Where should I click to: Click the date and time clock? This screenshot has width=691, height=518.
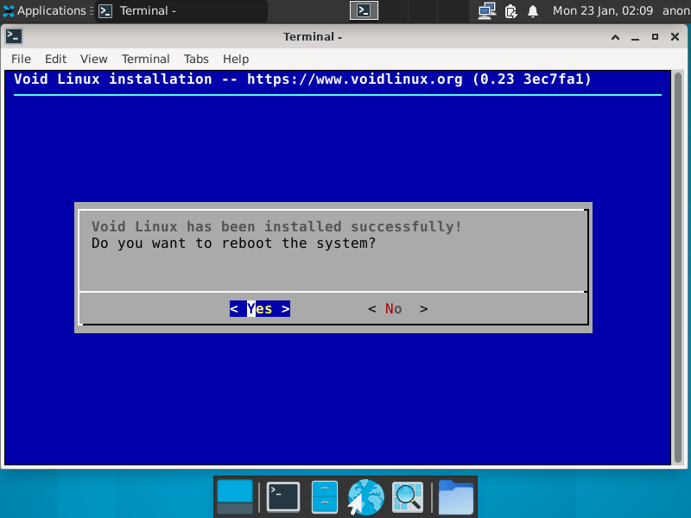(x=602, y=10)
